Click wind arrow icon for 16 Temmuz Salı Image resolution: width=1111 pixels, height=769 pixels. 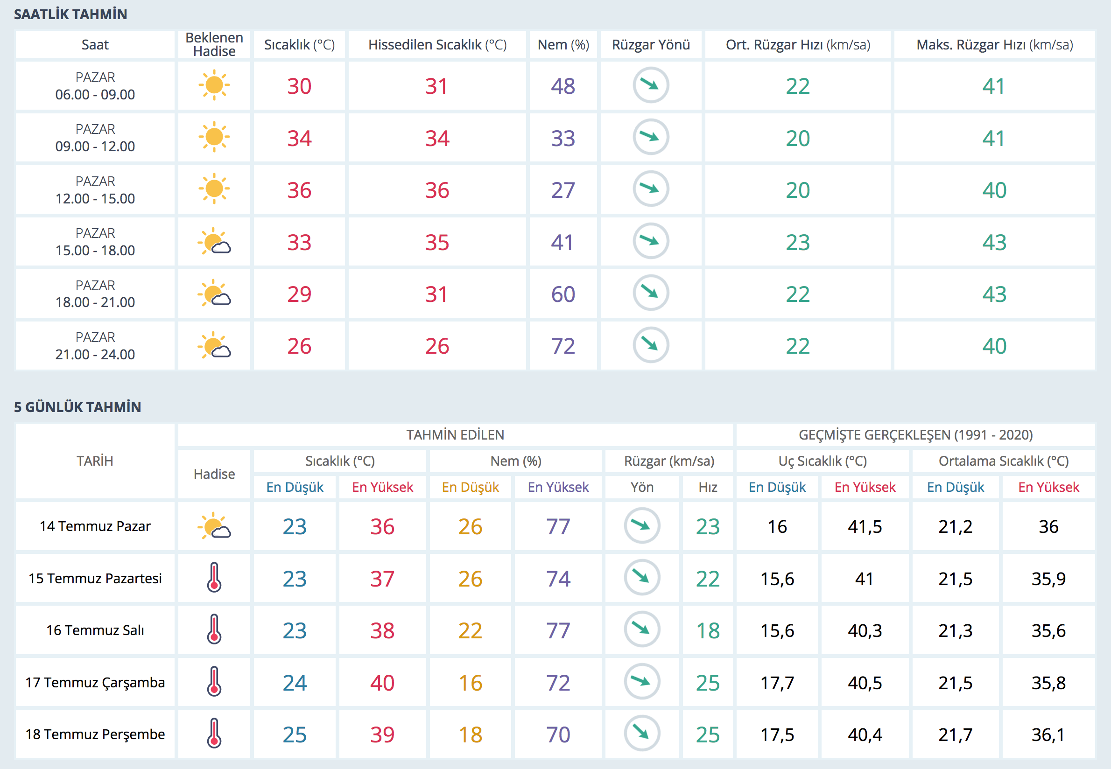641,629
